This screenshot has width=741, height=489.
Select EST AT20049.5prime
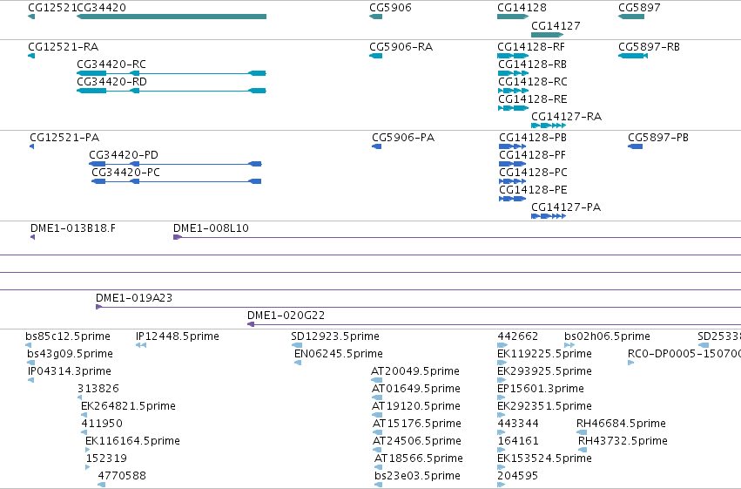click(x=377, y=380)
